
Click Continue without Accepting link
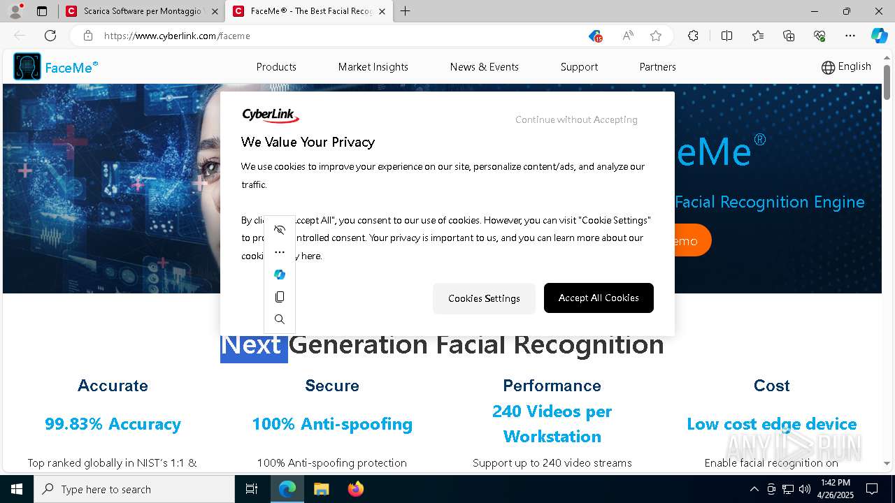point(576,119)
